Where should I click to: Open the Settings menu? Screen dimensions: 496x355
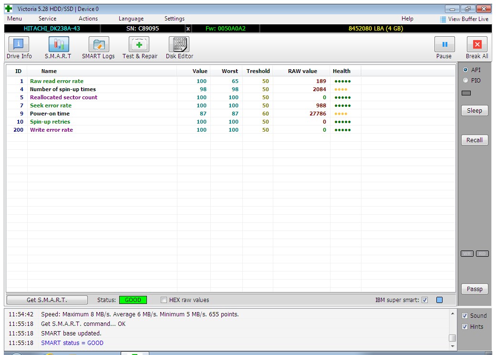point(174,19)
